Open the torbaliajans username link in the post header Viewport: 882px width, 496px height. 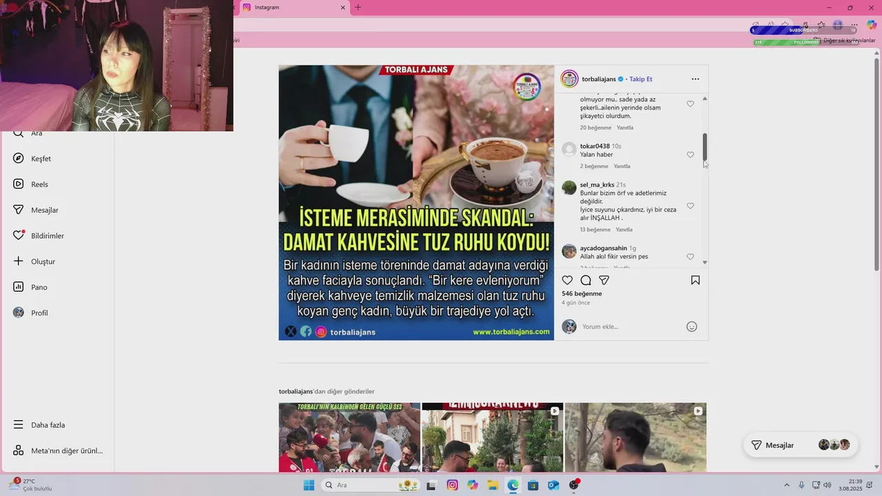(x=599, y=79)
